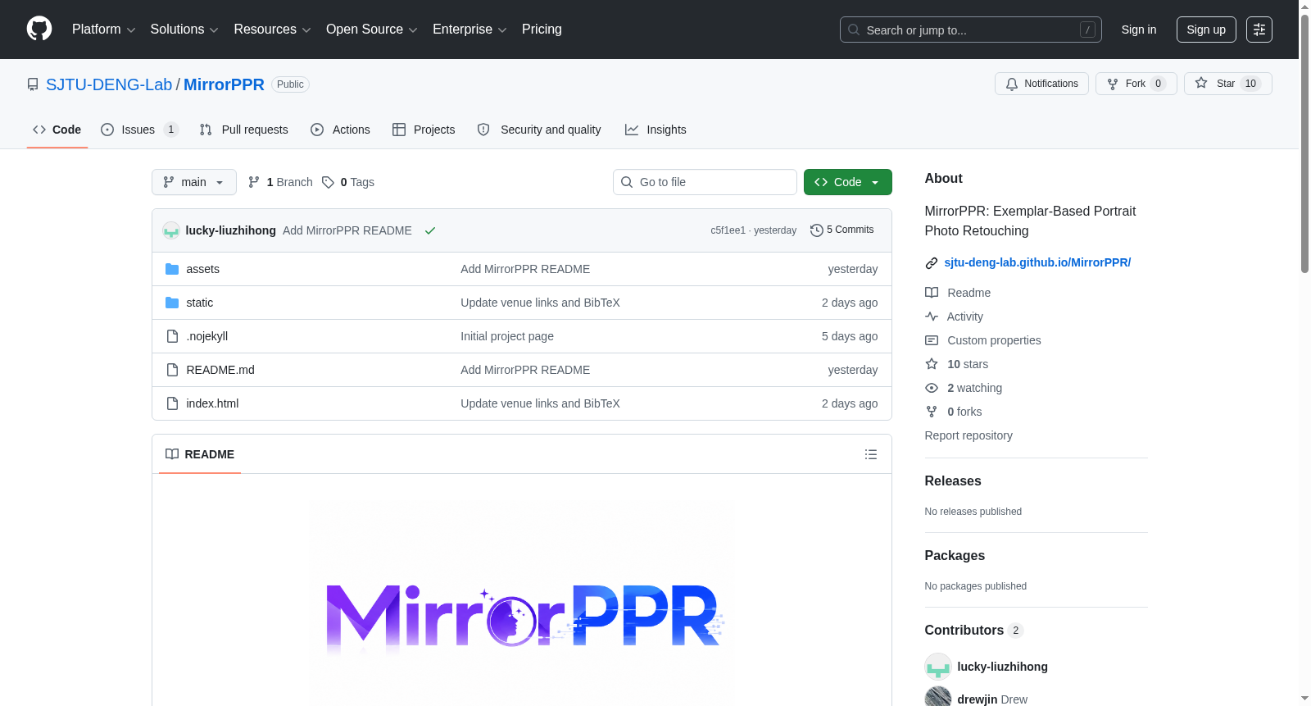The height and width of the screenshot is (706, 1311).
Task: Open the main branch selector dropdown
Action: click(x=194, y=182)
